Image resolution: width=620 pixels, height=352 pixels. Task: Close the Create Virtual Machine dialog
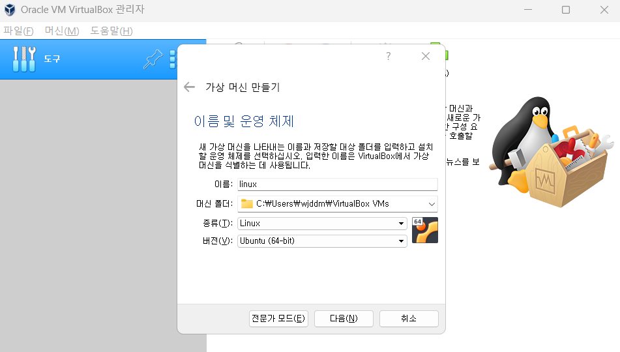(426, 56)
